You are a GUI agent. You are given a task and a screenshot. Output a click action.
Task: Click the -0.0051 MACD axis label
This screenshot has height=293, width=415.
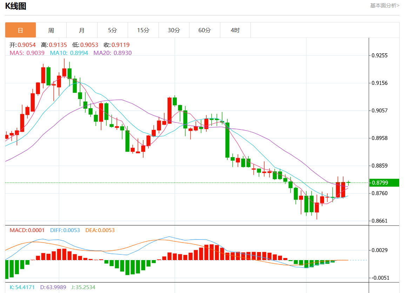click(x=380, y=278)
